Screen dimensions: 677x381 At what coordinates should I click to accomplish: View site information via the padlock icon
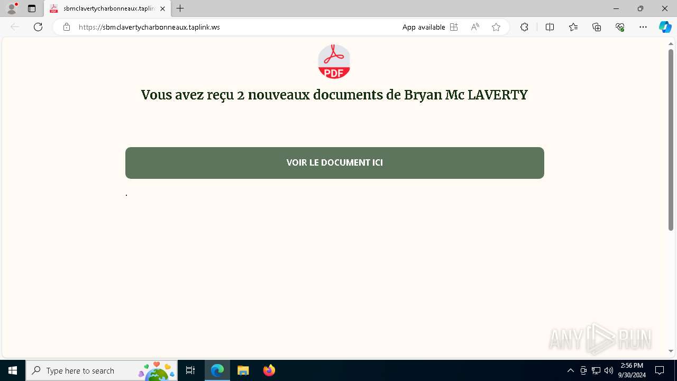(66, 27)
